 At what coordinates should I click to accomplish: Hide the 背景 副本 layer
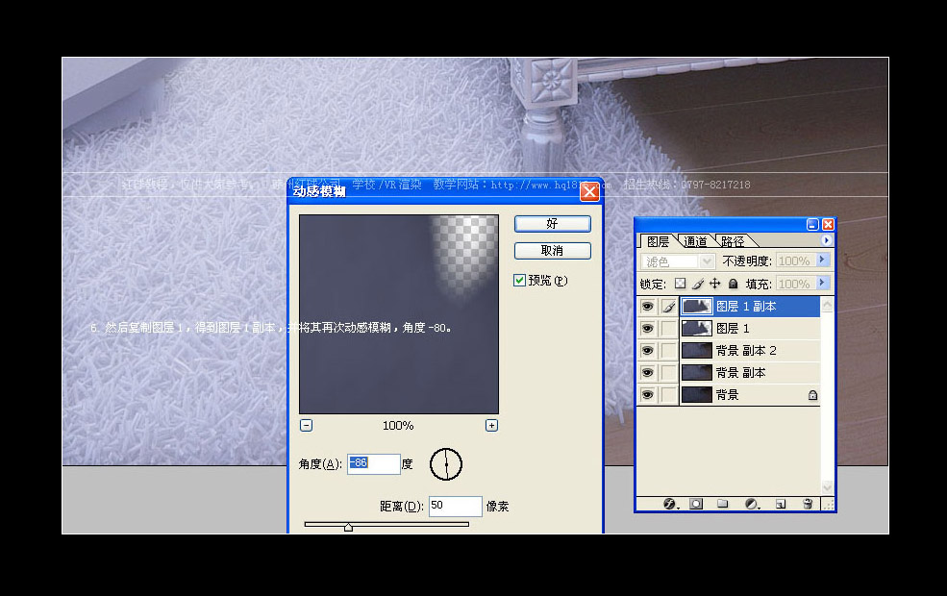pyautogui.click(x=647, y=373)
